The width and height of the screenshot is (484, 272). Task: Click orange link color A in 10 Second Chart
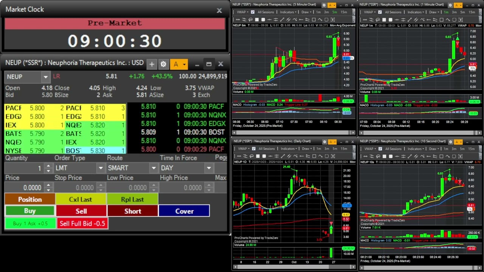point(458,142)
